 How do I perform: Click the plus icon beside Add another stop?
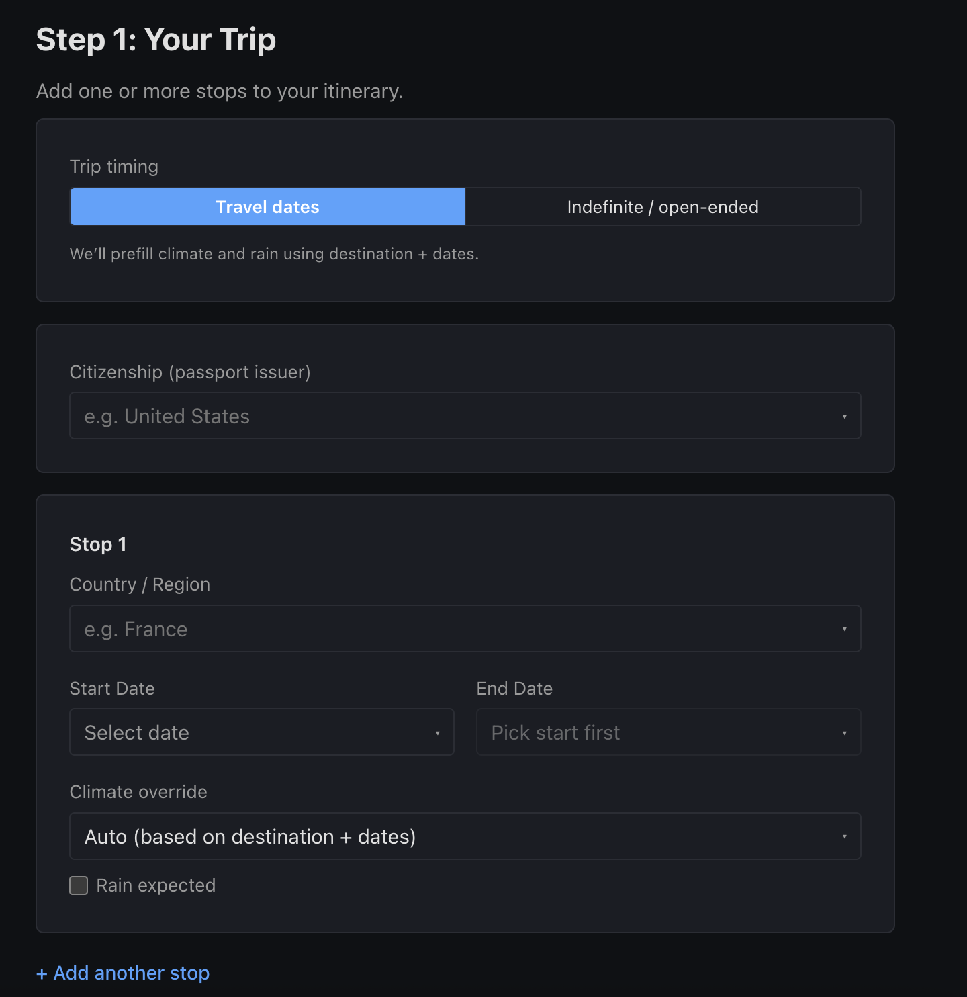pyautogui.click(x=42, y=973)
